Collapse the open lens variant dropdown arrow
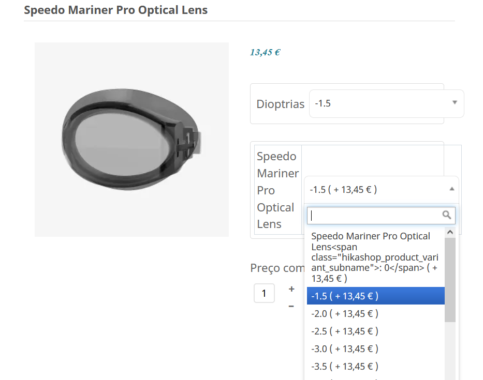This screenshot has width=483, height=380. click(451, 189)
